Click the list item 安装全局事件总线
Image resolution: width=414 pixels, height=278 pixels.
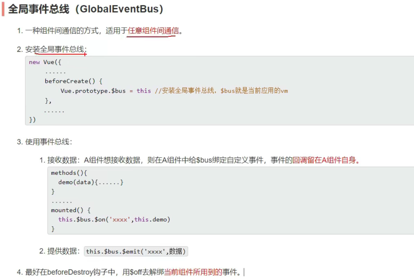[55, 50]
